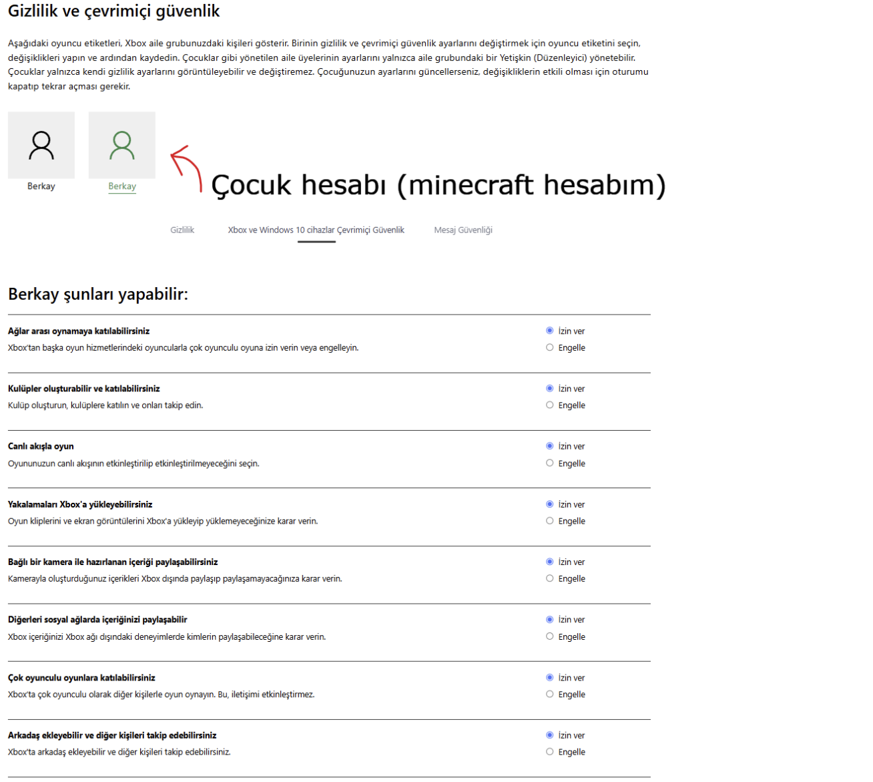Choose İzin ver for Çok oyunculu oyunlara katılabilirsiniz
The width and height of the screenshot is (873, 782).
(550, 677)
